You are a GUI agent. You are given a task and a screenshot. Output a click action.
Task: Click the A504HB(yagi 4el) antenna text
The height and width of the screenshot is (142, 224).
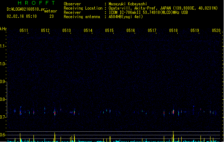pyautogui.click(x=126, y=17)
